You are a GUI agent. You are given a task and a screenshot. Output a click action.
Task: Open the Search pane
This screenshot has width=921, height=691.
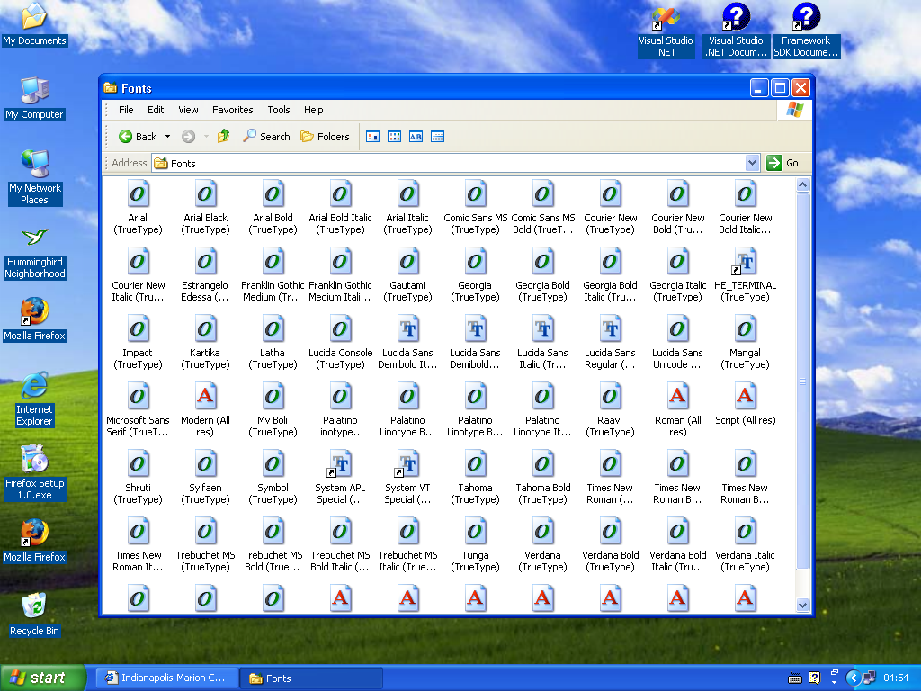[266, 137]
